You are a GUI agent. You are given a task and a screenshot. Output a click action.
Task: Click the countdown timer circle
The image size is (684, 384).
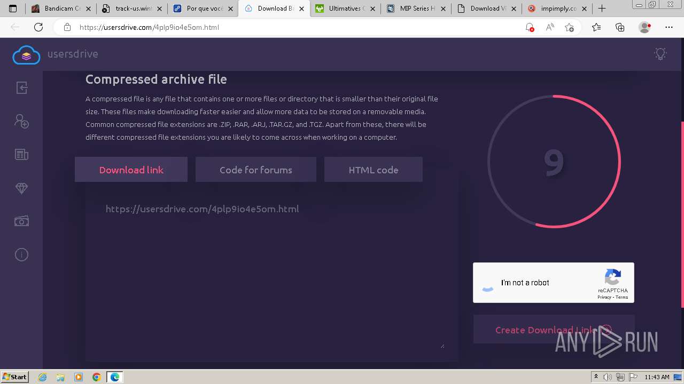(554, 162)
